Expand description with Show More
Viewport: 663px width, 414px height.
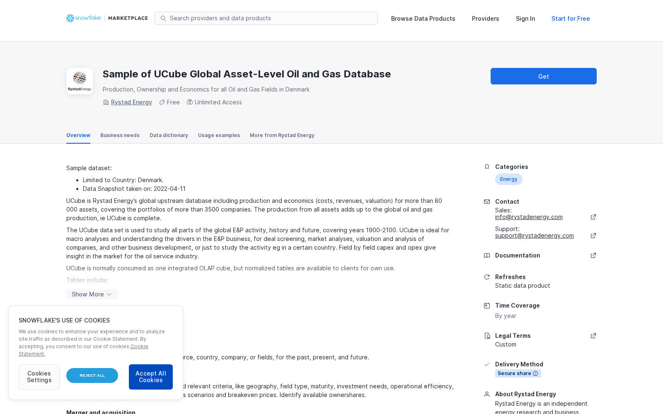coord(92,294)
